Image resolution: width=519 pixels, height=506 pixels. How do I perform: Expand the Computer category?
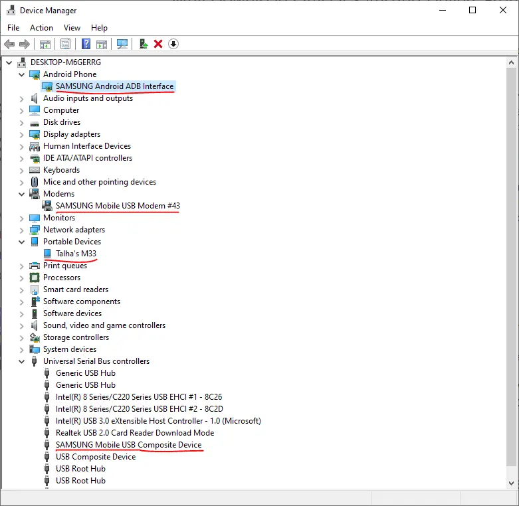(x=21, y=111)
